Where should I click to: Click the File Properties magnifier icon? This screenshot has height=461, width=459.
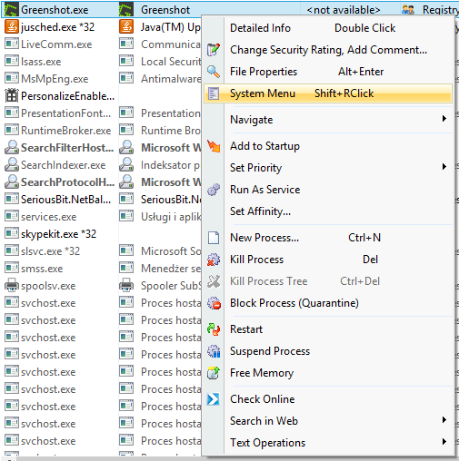(x=214, y=72)
